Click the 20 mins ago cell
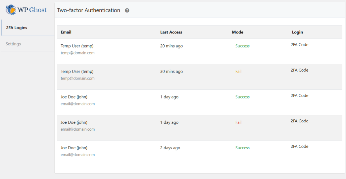 (x=172, y=46)
